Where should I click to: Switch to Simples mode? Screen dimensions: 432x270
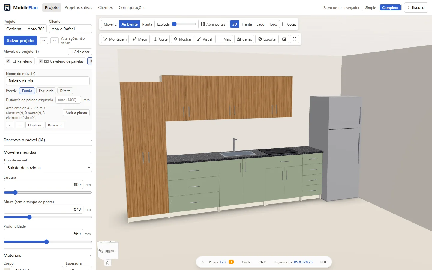coord(371,8)
